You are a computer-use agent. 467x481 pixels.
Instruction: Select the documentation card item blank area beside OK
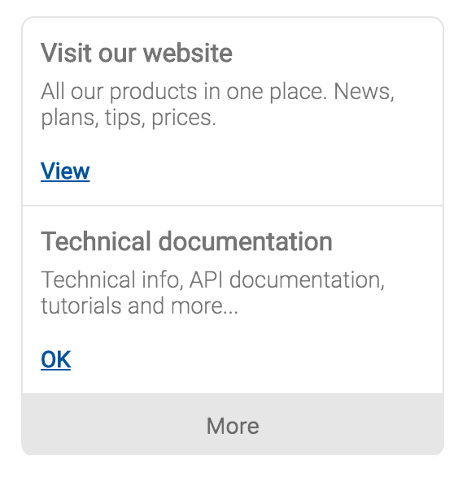coord(255,359)
